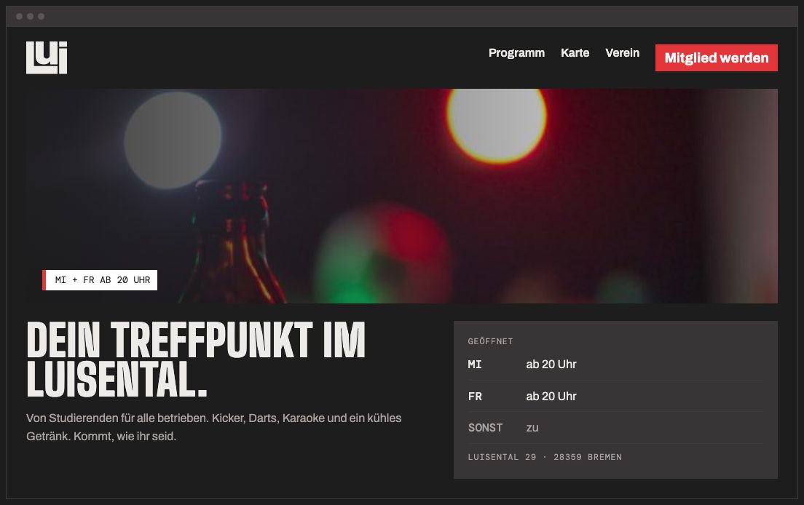This screenshot has width=804, height=505.
Task: Click the 'MI + FR AB 20 UHR' badge
Action: [x=100, y=280]
